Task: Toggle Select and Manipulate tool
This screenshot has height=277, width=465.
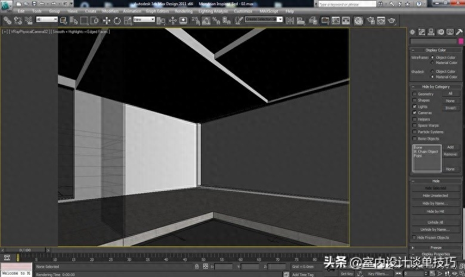Action: pyautogui.click(x=173, y=21)
